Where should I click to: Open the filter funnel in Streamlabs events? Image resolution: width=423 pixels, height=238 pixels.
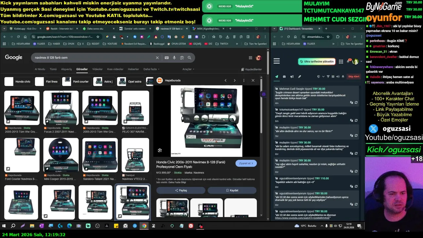(x=328, y=76)
